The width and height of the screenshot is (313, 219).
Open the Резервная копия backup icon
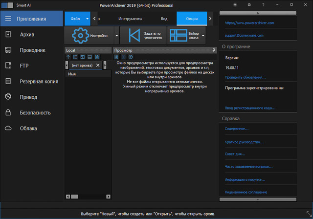8,81
